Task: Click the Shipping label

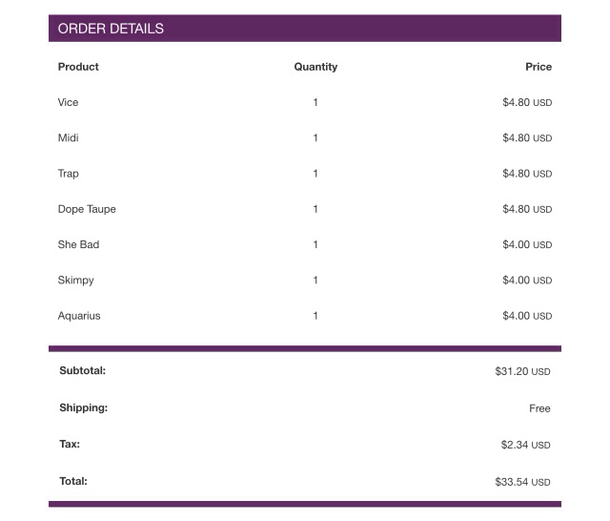Action: pyautogui.click(x=83, y=407)
